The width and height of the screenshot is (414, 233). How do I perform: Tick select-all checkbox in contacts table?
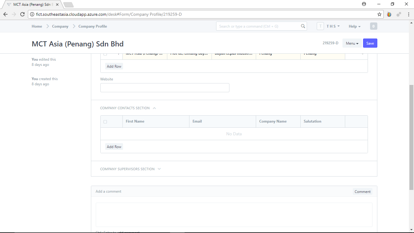[x=105, y=122]
